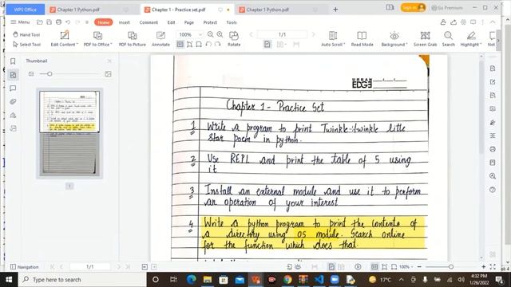Click the Sign in button
Screen dimensions: 511x287
click(413, 7)
